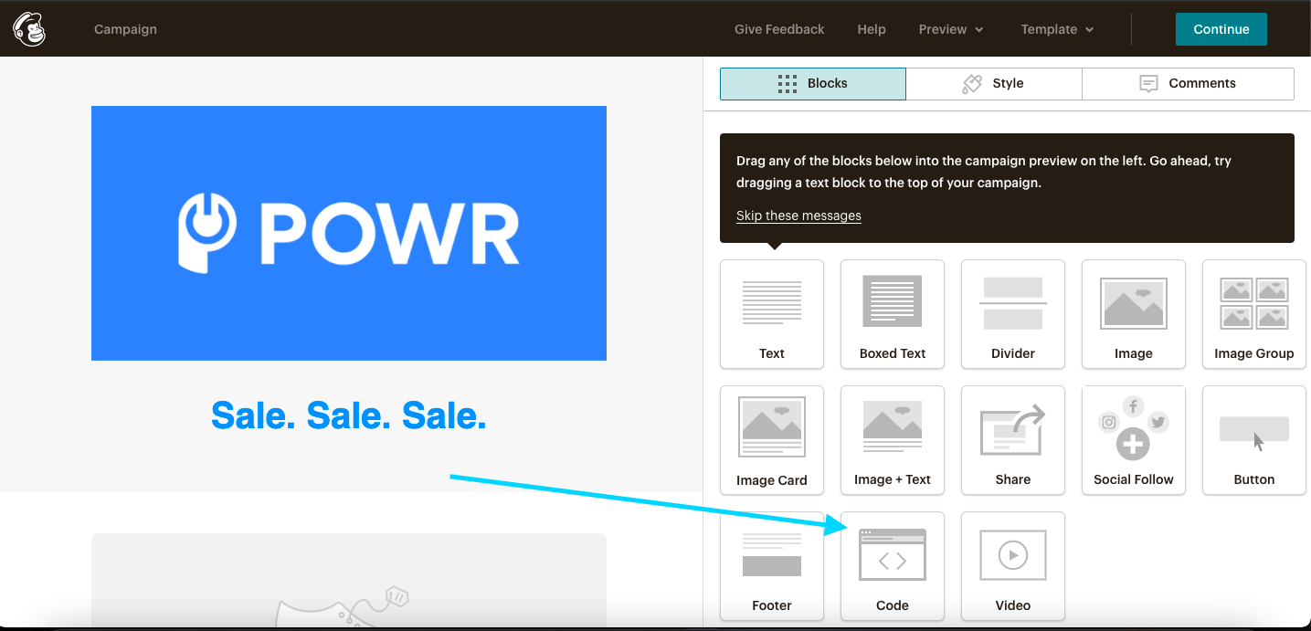Viewport: 1311px width, 631px height.
Task: Click the Continue button
Action: tap(1221, 29)
